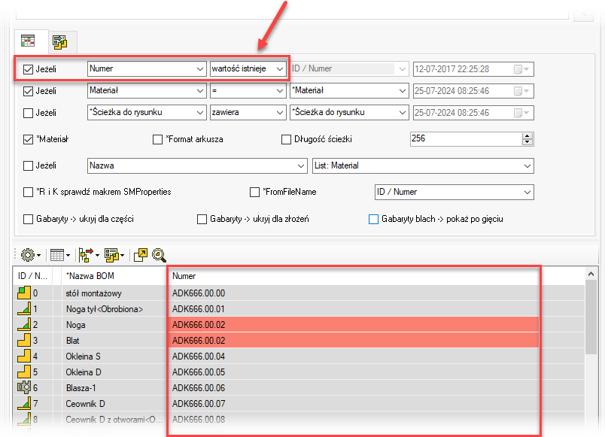This screenshot has height=437, width=605.
Task: Enable the *Format arkusza checkbox
Action: [x=157, y=139]
